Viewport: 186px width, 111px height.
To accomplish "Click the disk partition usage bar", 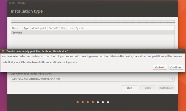I will 93,22.
